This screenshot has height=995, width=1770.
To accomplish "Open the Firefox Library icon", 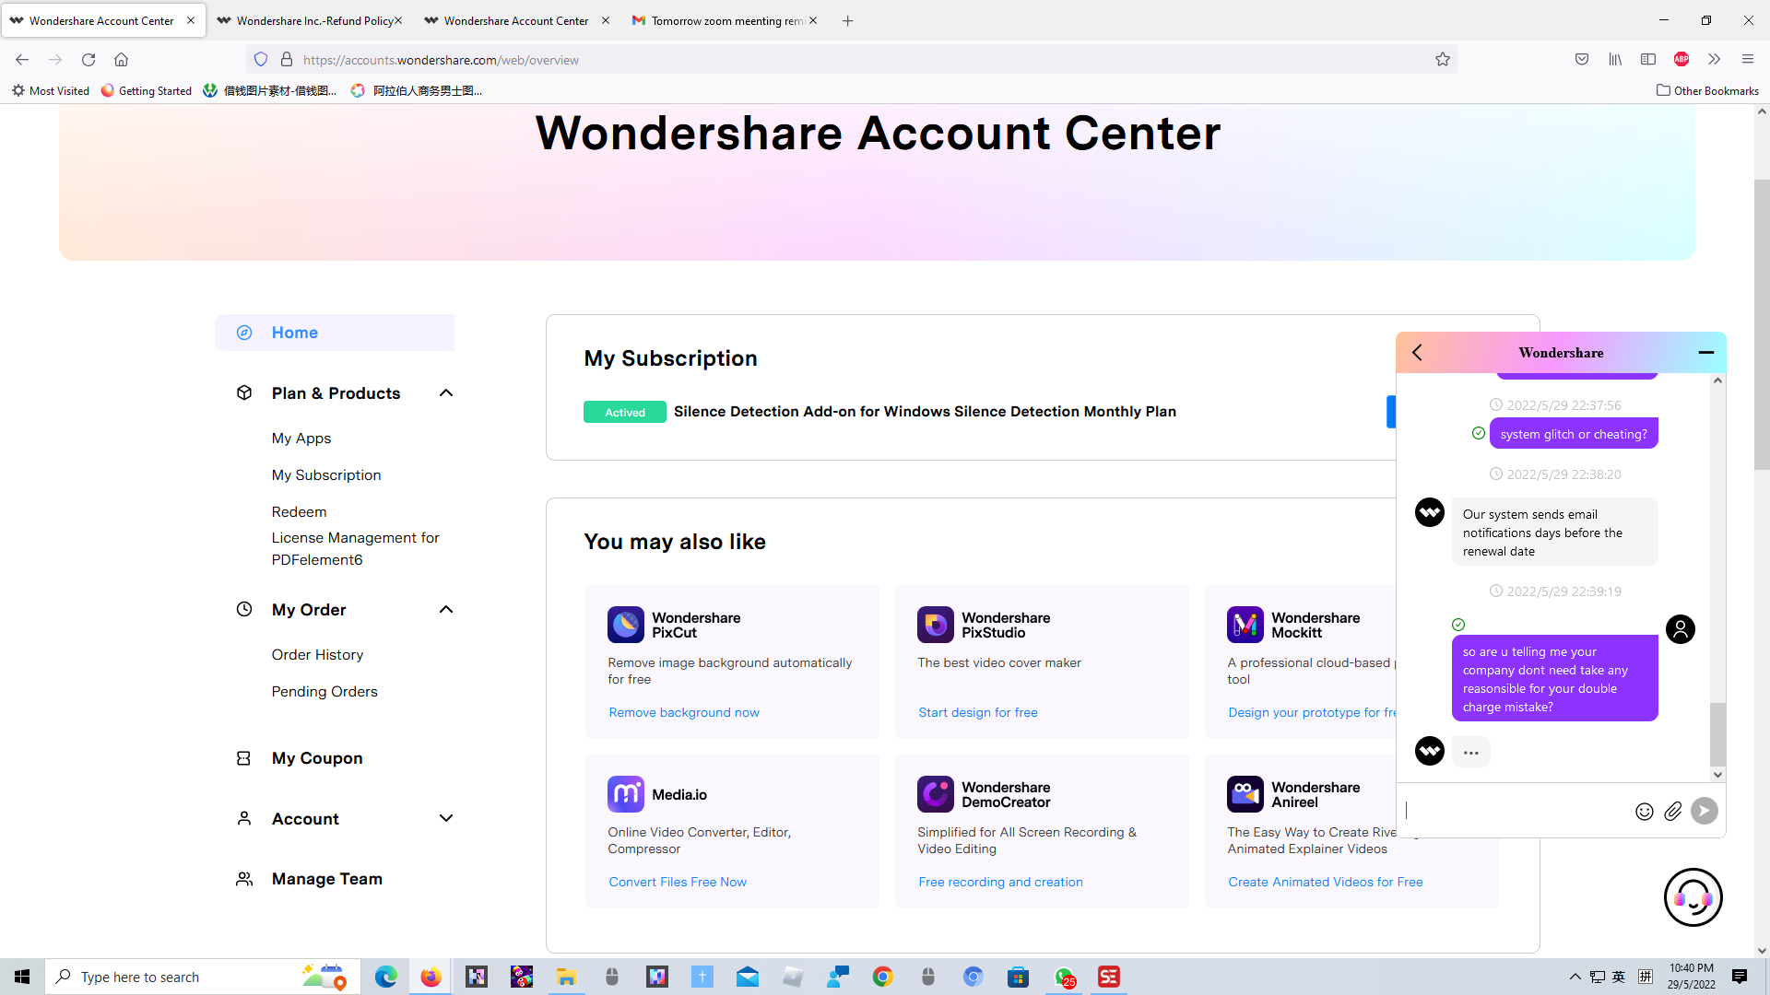I will (1615, 59).
